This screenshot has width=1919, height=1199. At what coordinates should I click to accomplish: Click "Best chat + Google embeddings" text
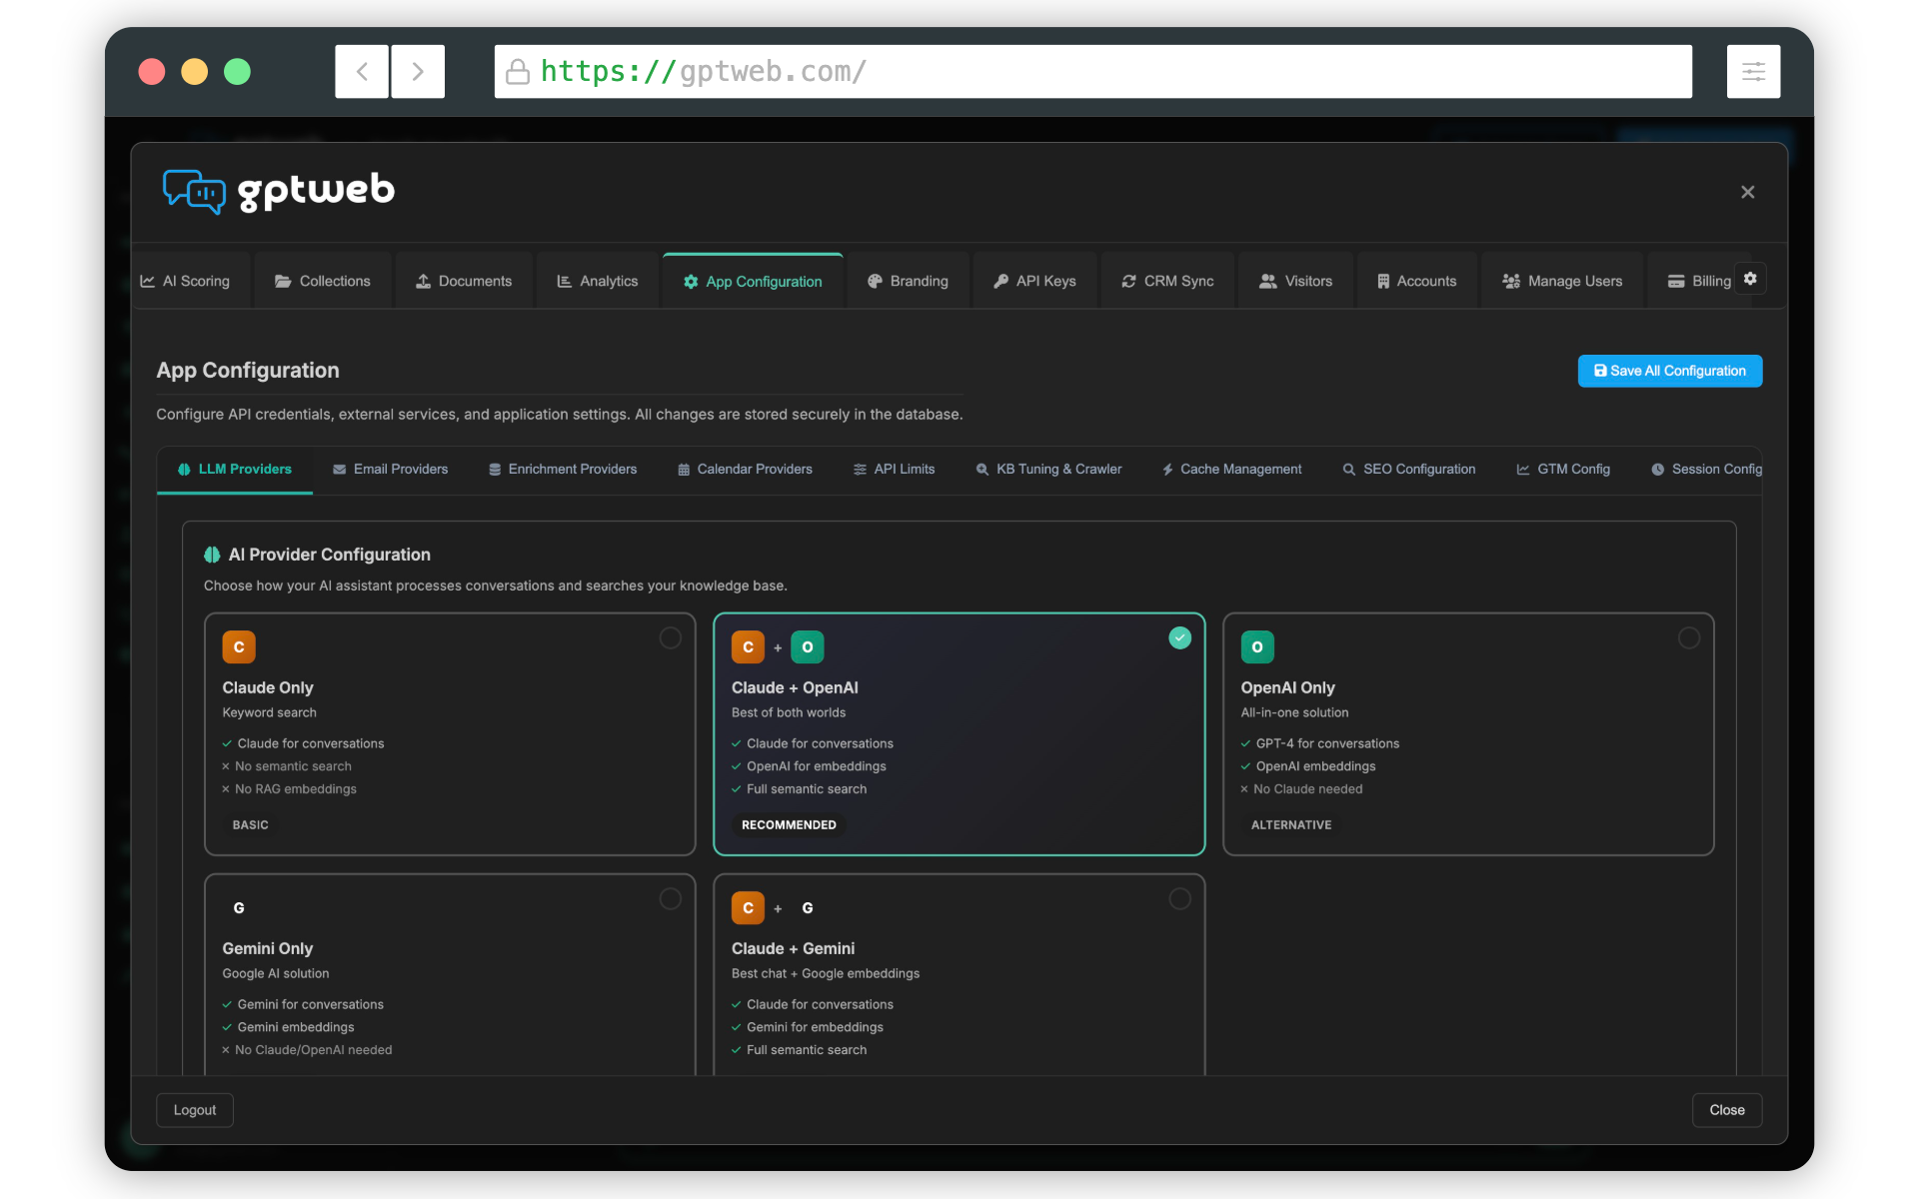[826, 973]
